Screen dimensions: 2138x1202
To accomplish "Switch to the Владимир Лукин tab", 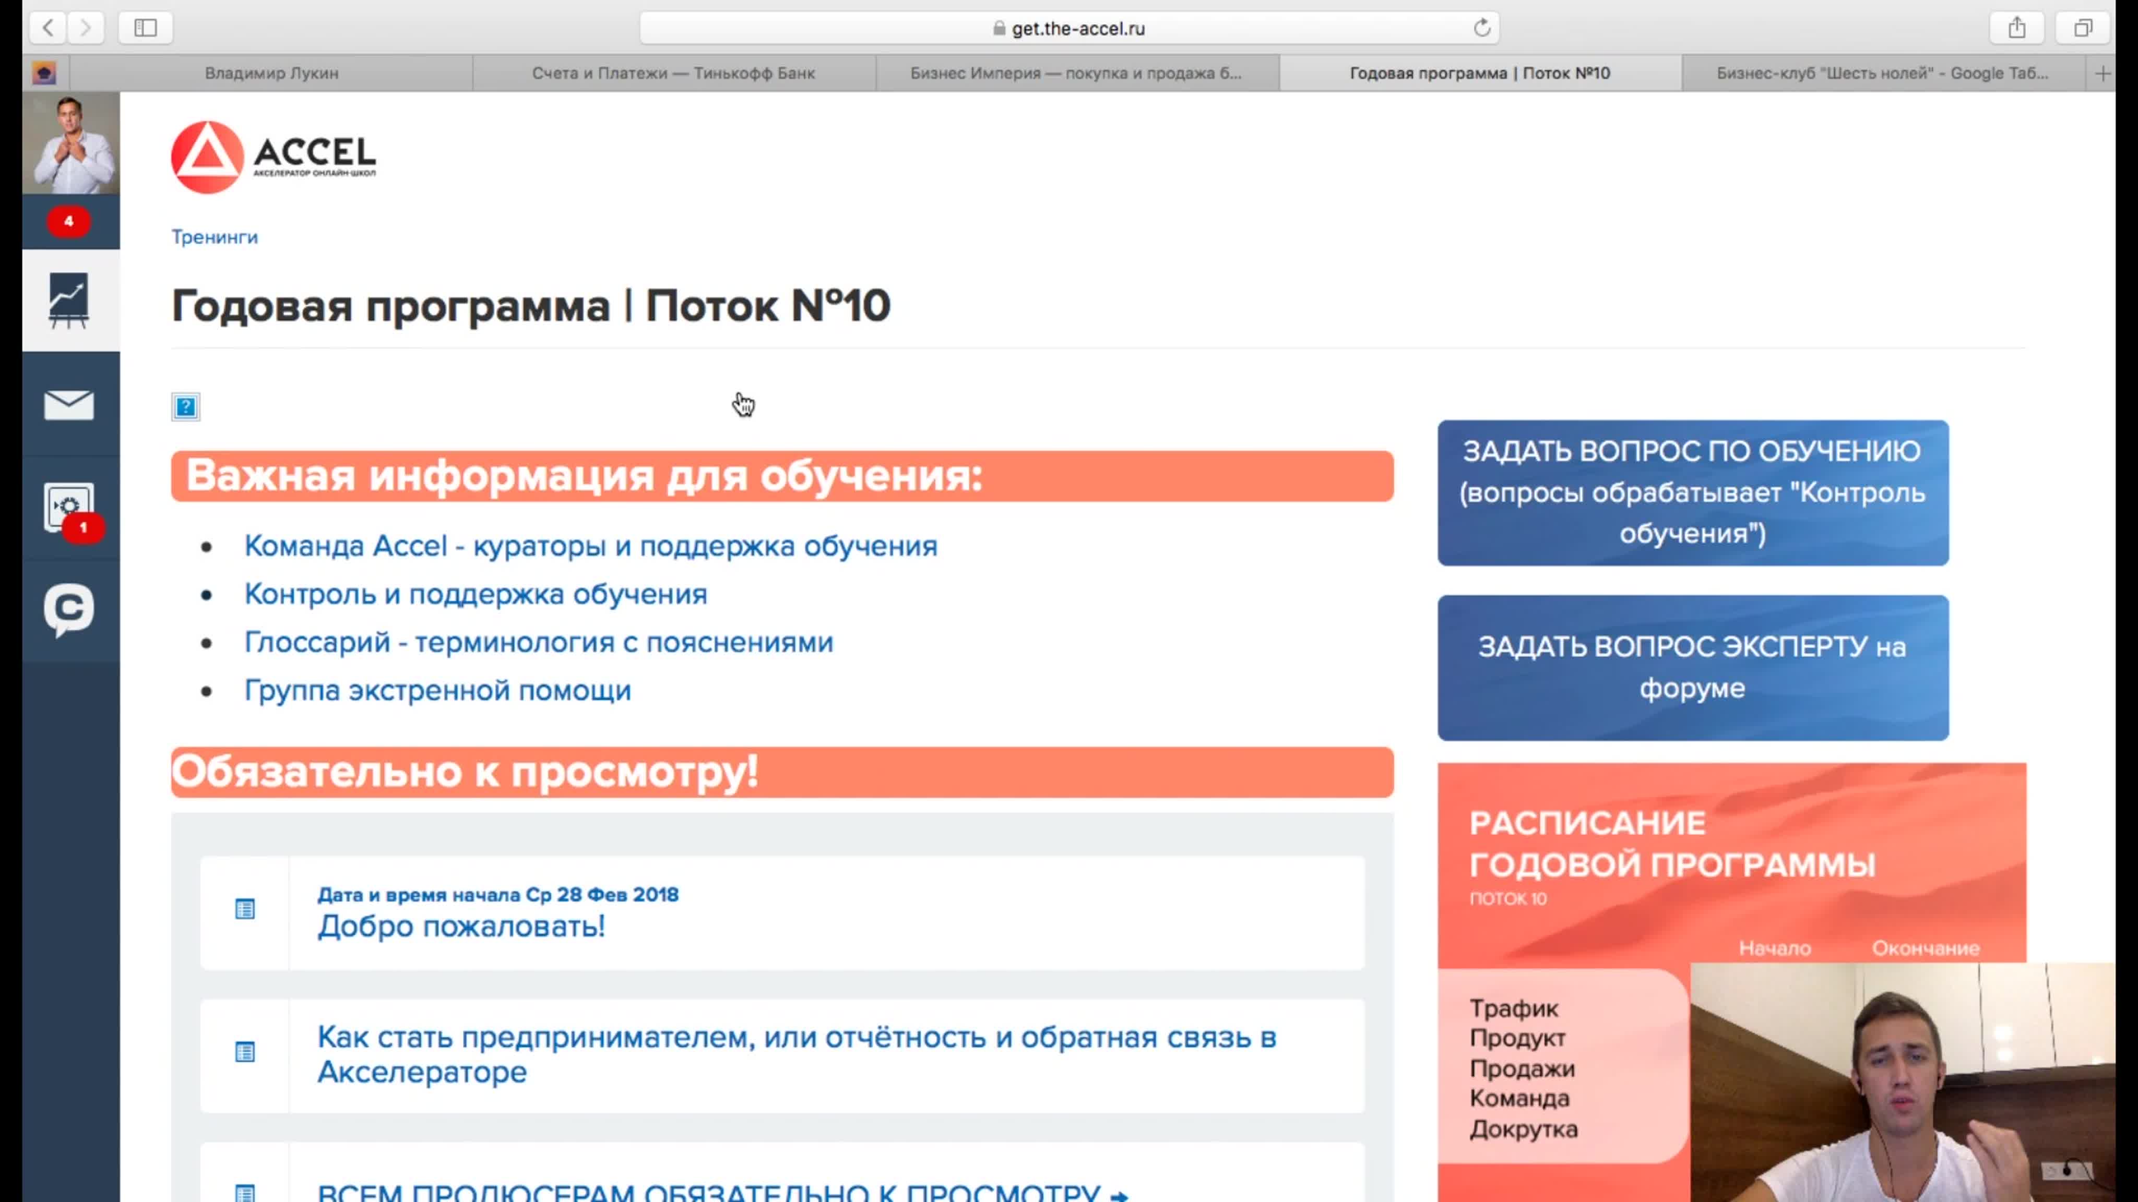I will click(x=271, y=73).
